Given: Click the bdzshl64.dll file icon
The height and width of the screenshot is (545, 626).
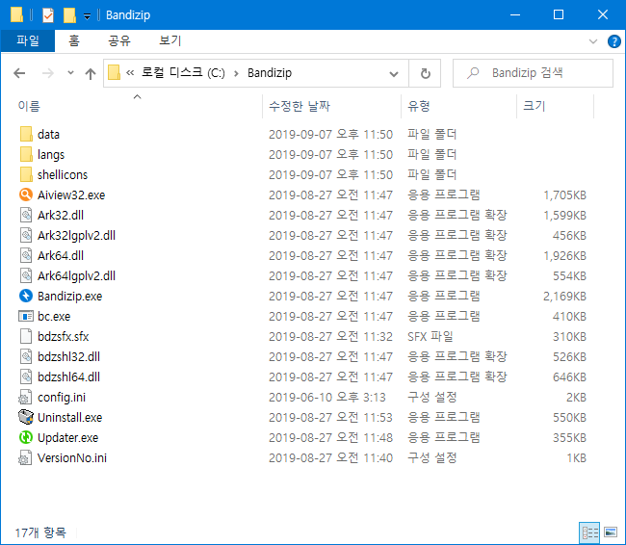Looking at the screenshot, I should coord(26,376).
